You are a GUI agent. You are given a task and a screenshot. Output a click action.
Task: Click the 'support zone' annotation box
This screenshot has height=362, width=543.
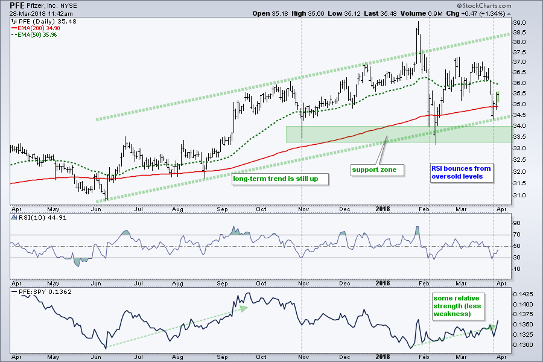coord(377,170)
